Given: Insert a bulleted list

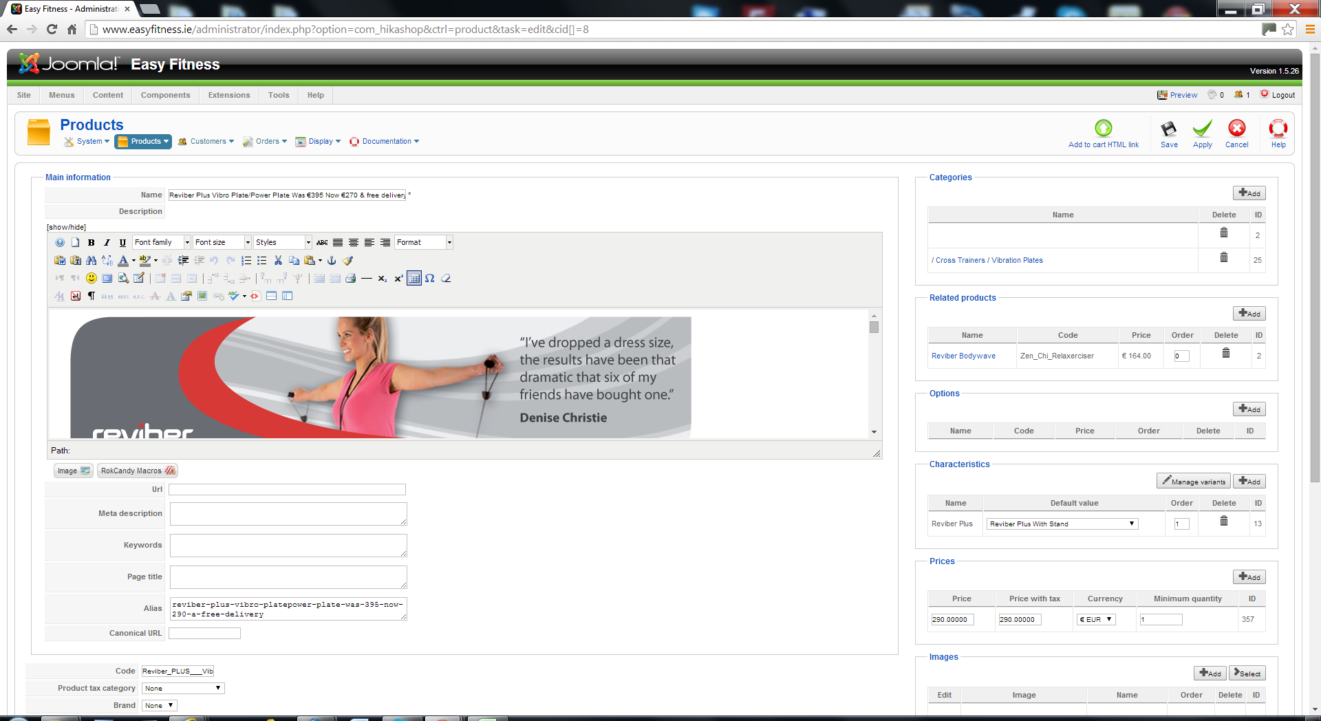Looking at the screenshot, I should coord(262,260).
